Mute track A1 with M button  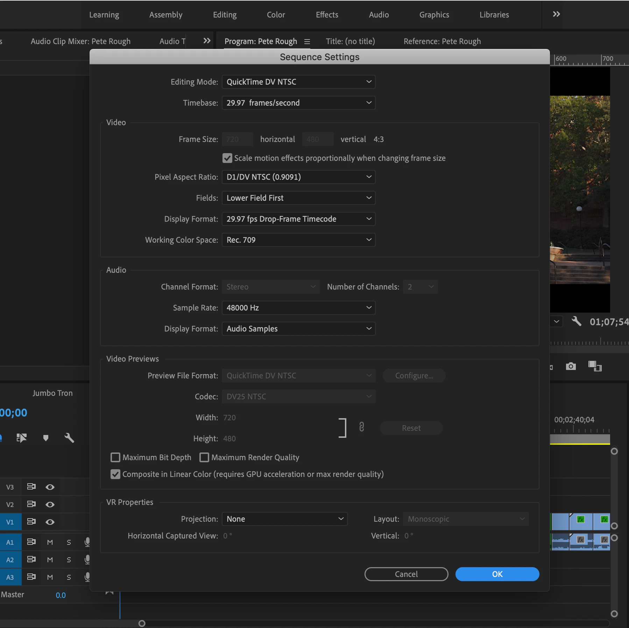[x=50, y=542]
